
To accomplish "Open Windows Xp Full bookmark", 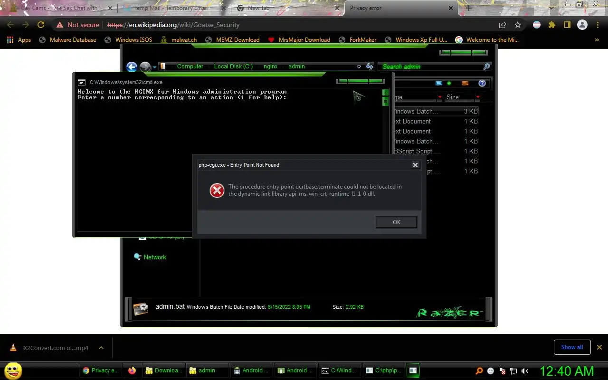I will 416,40.
